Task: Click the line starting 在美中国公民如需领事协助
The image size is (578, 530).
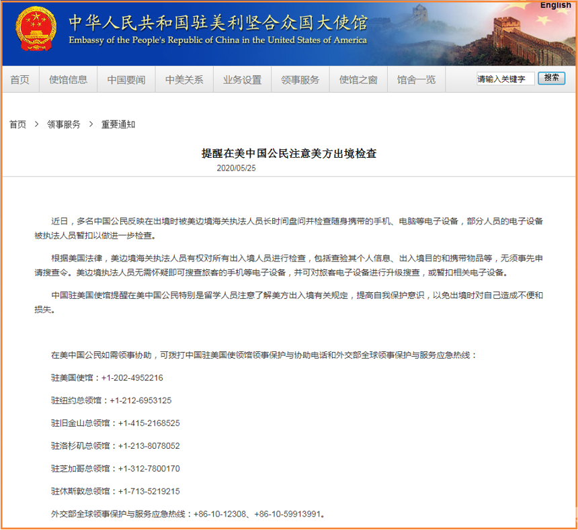Action: tap(264, 355)
